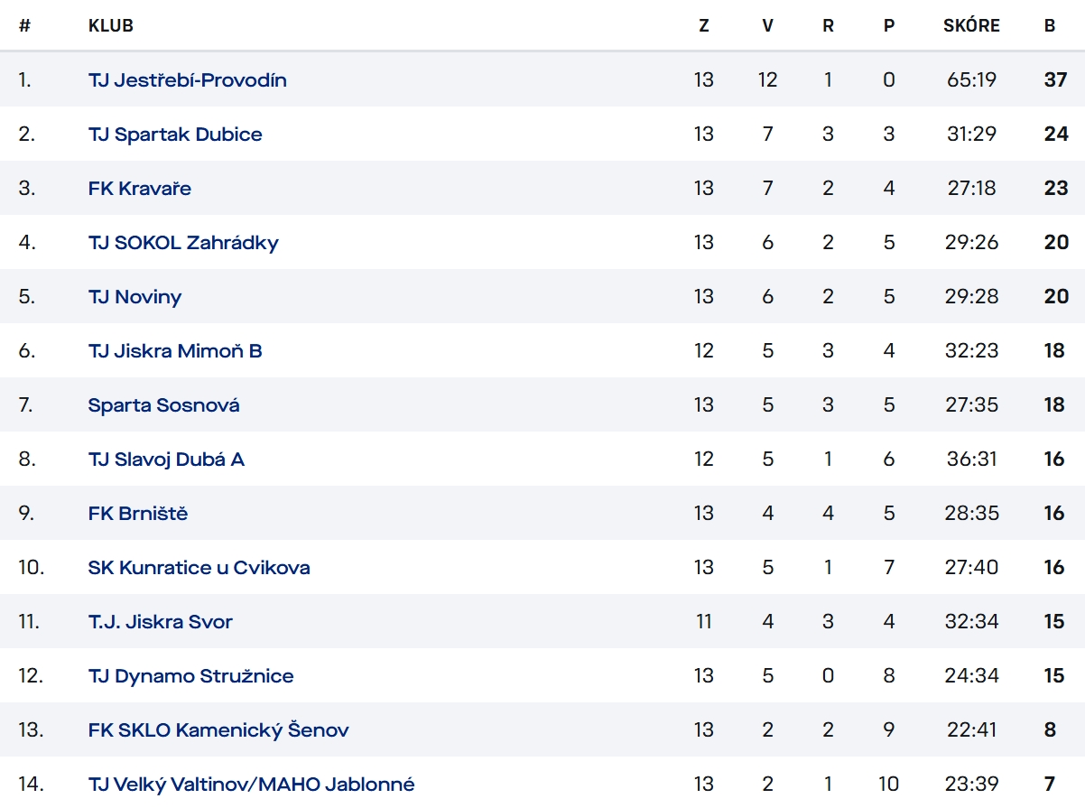Image resolution: width=1085 pixels, height=808 pixels.
Task: Click the # rank column header
Action: pyautogui.click(x=24, y=25)
